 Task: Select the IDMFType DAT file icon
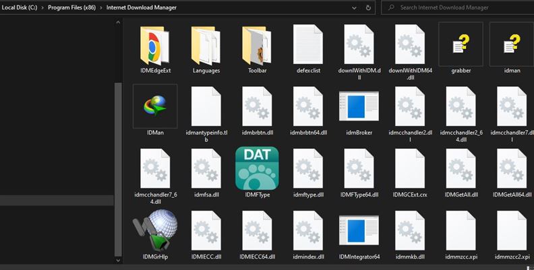(257, 168)
